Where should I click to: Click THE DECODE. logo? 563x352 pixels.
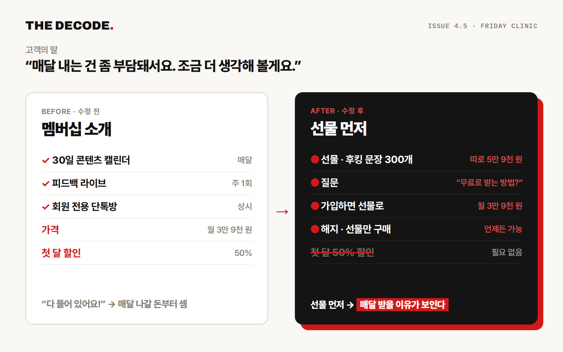(x=69, y=25)
